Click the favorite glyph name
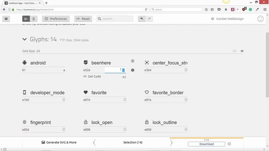This screenshot has height=151, width=269. pyautogui.click(x=99, y=93)
